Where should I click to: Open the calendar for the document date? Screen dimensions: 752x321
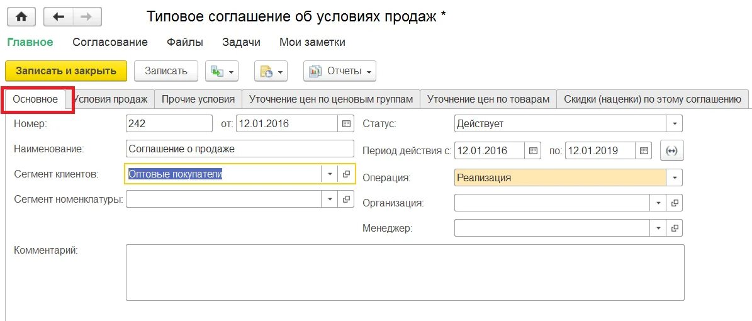346,123
